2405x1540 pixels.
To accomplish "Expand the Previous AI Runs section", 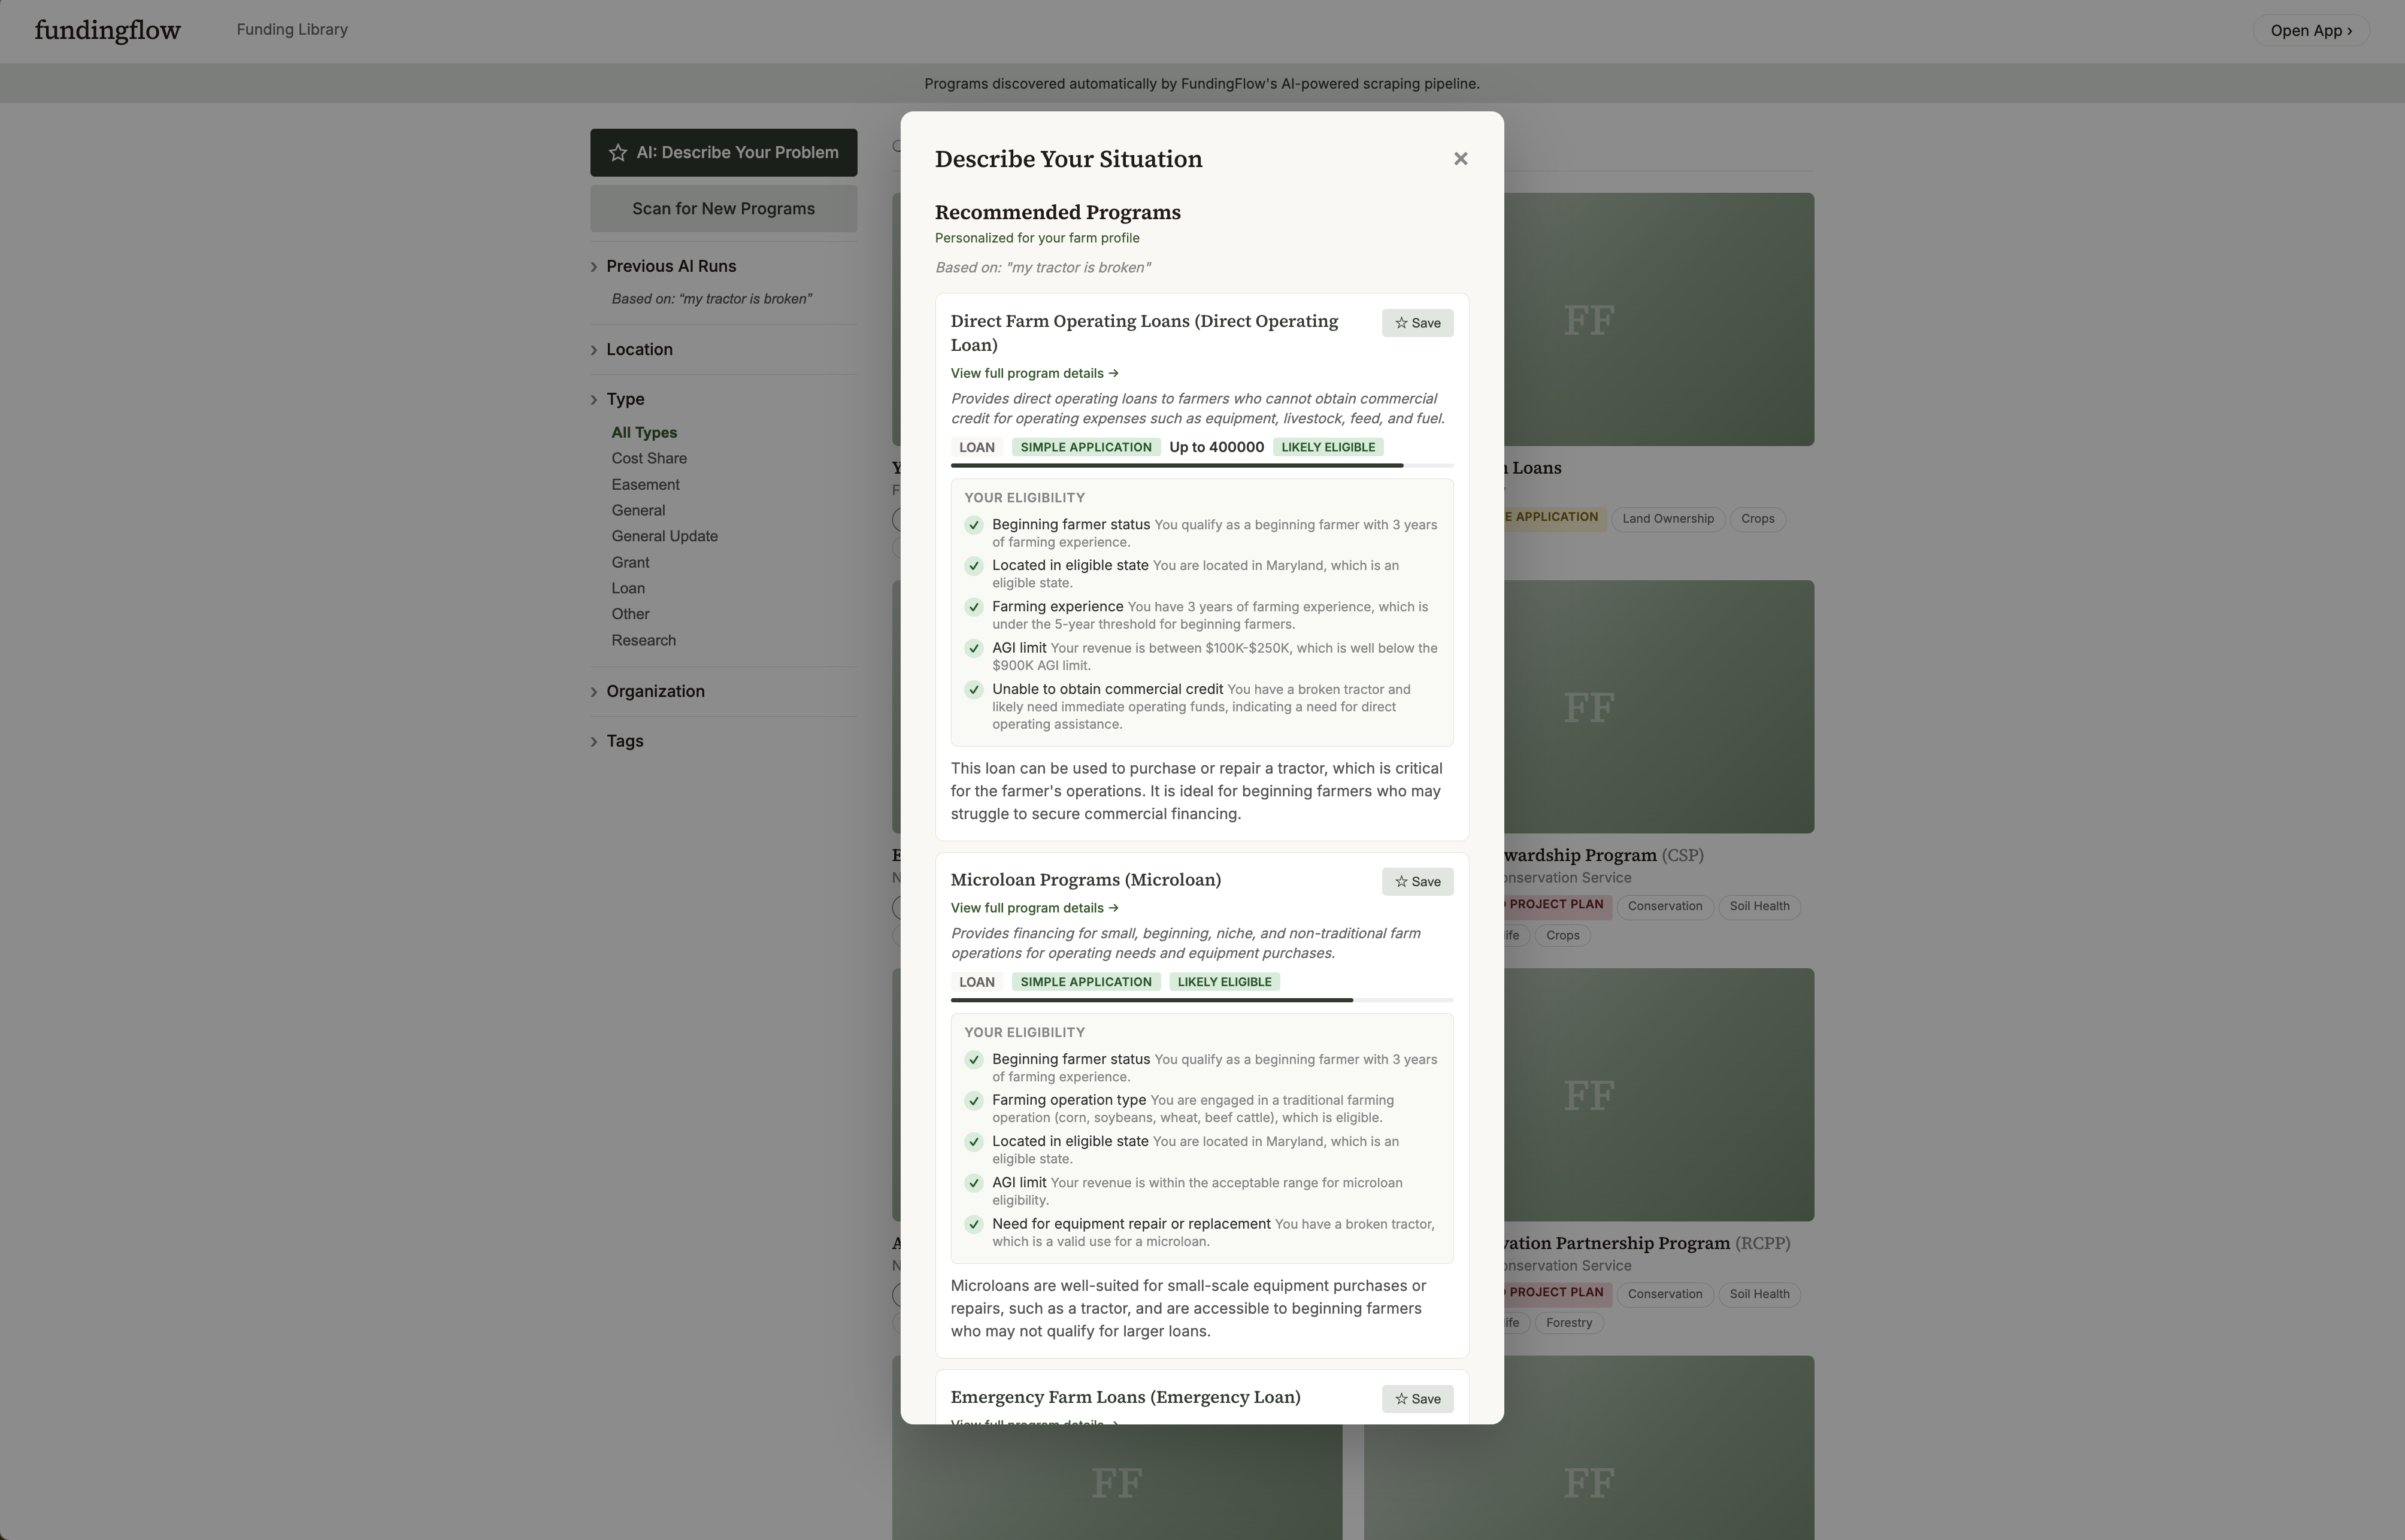I will tap(670, 266).
